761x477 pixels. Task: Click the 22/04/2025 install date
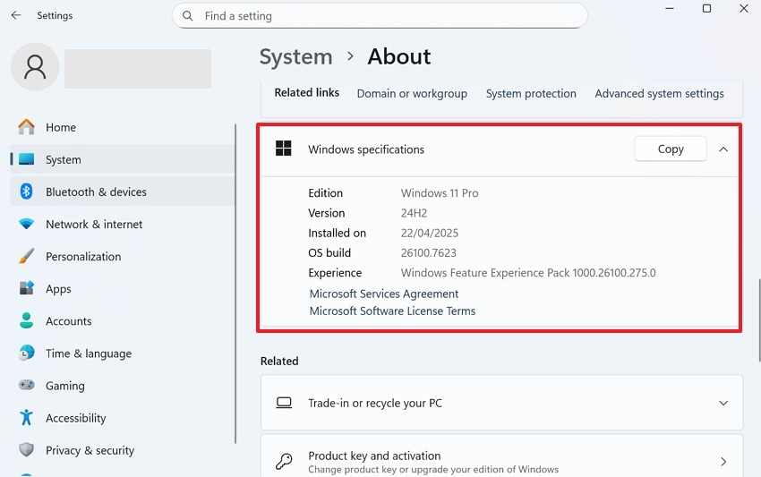pos(429,233)
